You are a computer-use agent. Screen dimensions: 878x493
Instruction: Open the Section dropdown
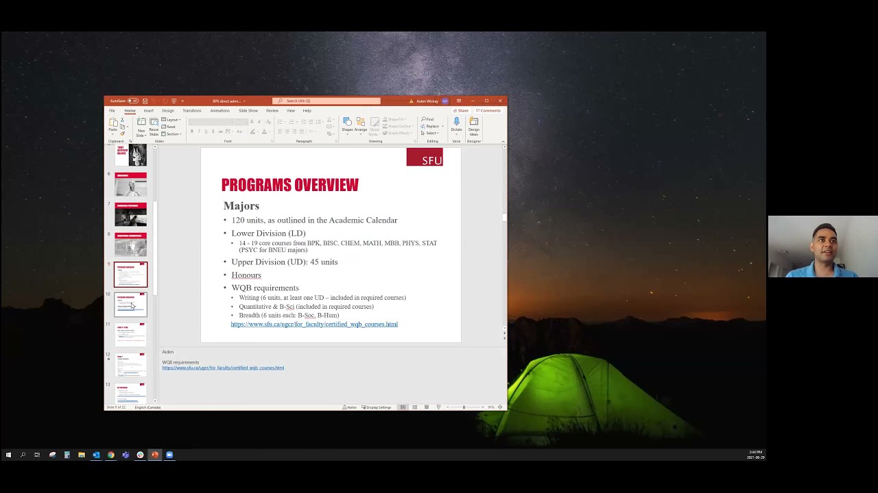[171, 134]
